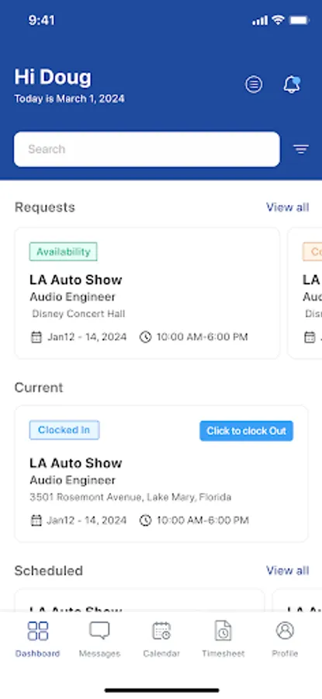Open the Profile tab
Image resolution: width=322 pixels, height=699 pixels.
pyautogui.click(x=285, y=639)
